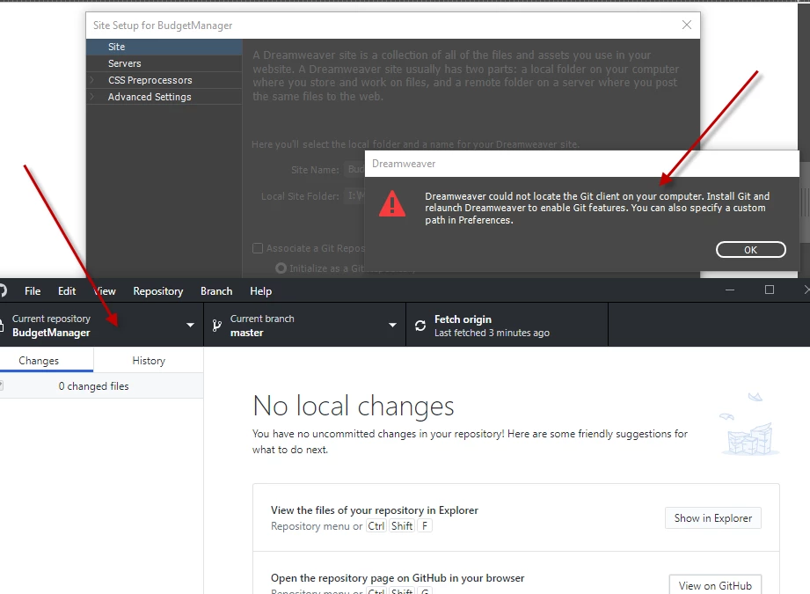Screen dimensions: 810x594
Task: Open the Edit menu in GitHub Desktop
Action: [x=67, y=291]
